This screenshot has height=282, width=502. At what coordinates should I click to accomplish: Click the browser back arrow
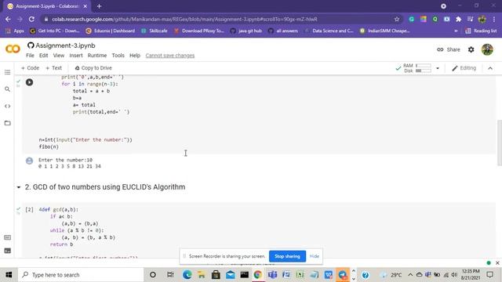pos(8,19)
